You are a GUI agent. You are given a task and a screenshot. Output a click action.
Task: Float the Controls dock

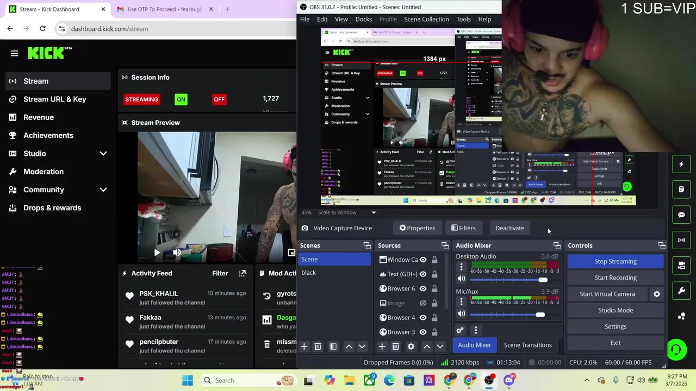point(661,245)
